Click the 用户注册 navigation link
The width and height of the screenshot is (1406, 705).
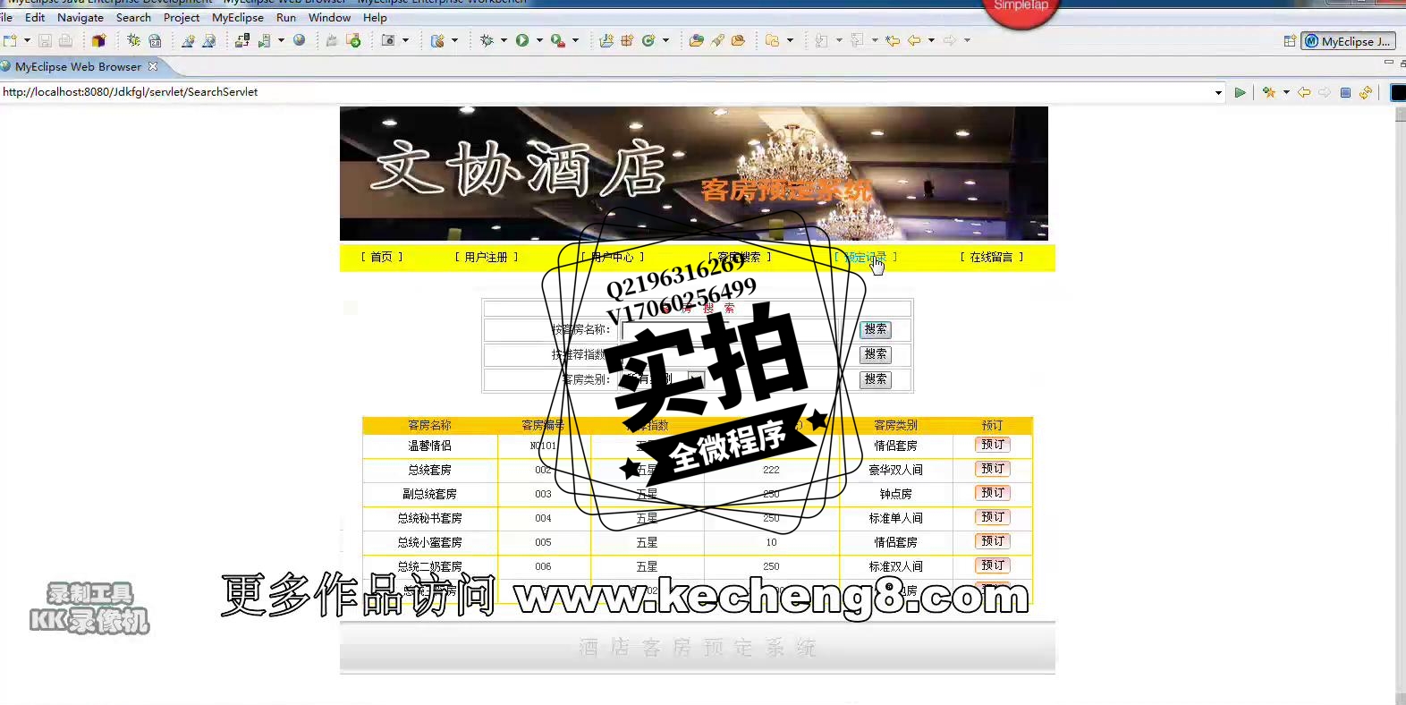point(487,257)
